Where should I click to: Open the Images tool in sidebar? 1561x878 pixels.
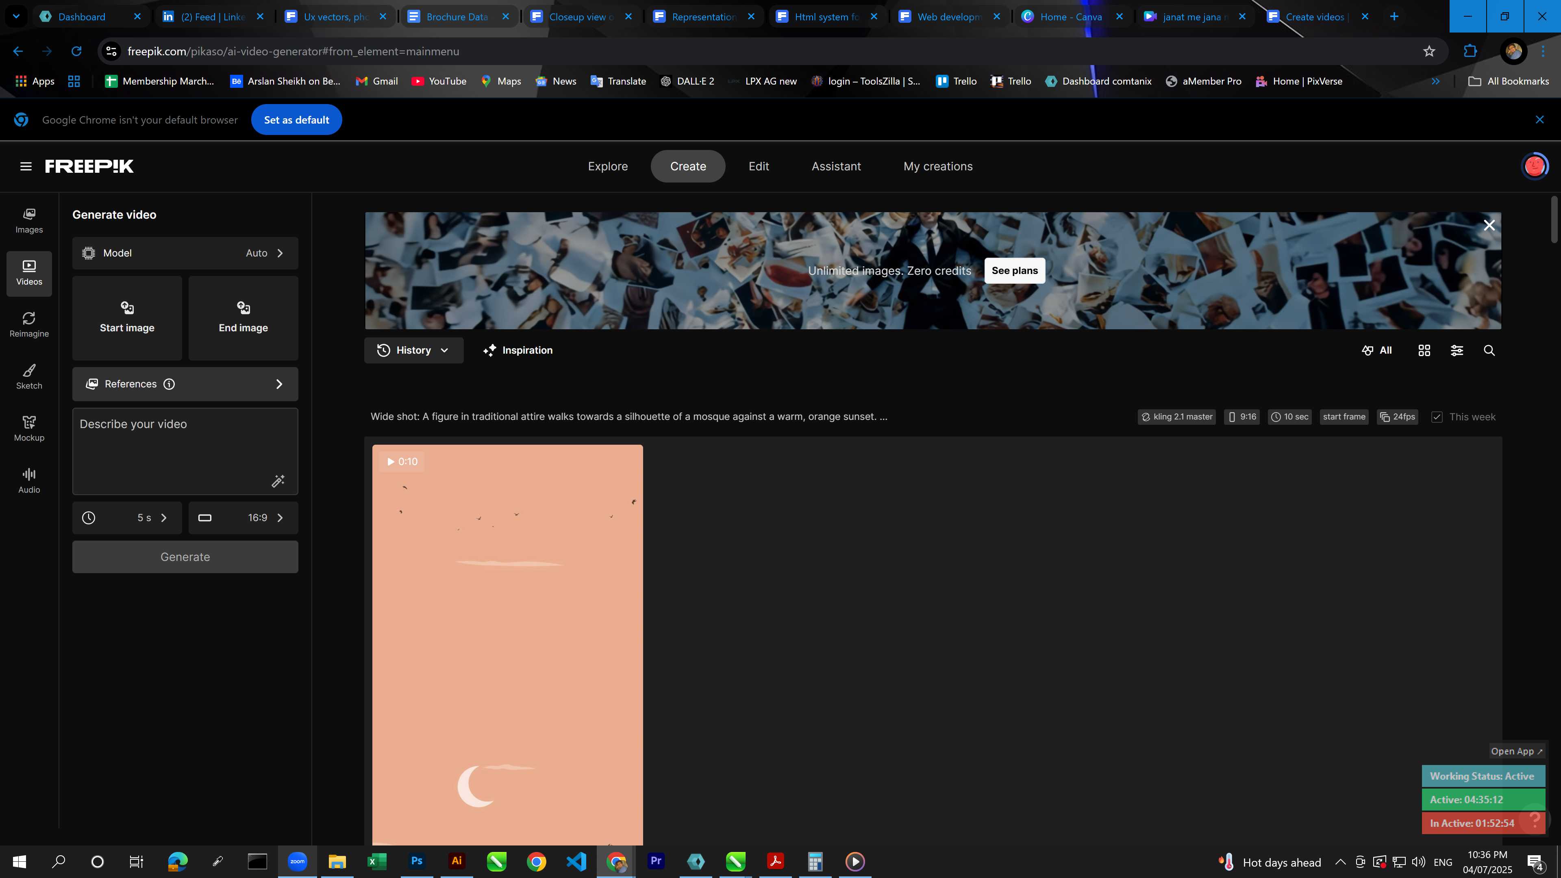point(29,221)
